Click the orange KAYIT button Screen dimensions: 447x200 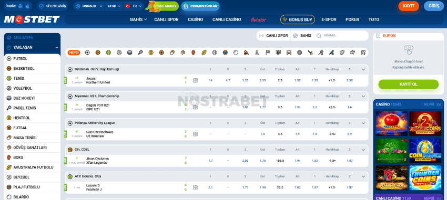[x=409, y=6]
